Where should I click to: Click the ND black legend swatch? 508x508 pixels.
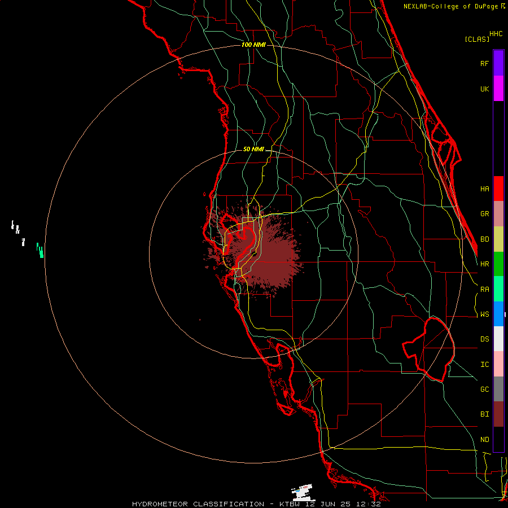coord(498,439)
